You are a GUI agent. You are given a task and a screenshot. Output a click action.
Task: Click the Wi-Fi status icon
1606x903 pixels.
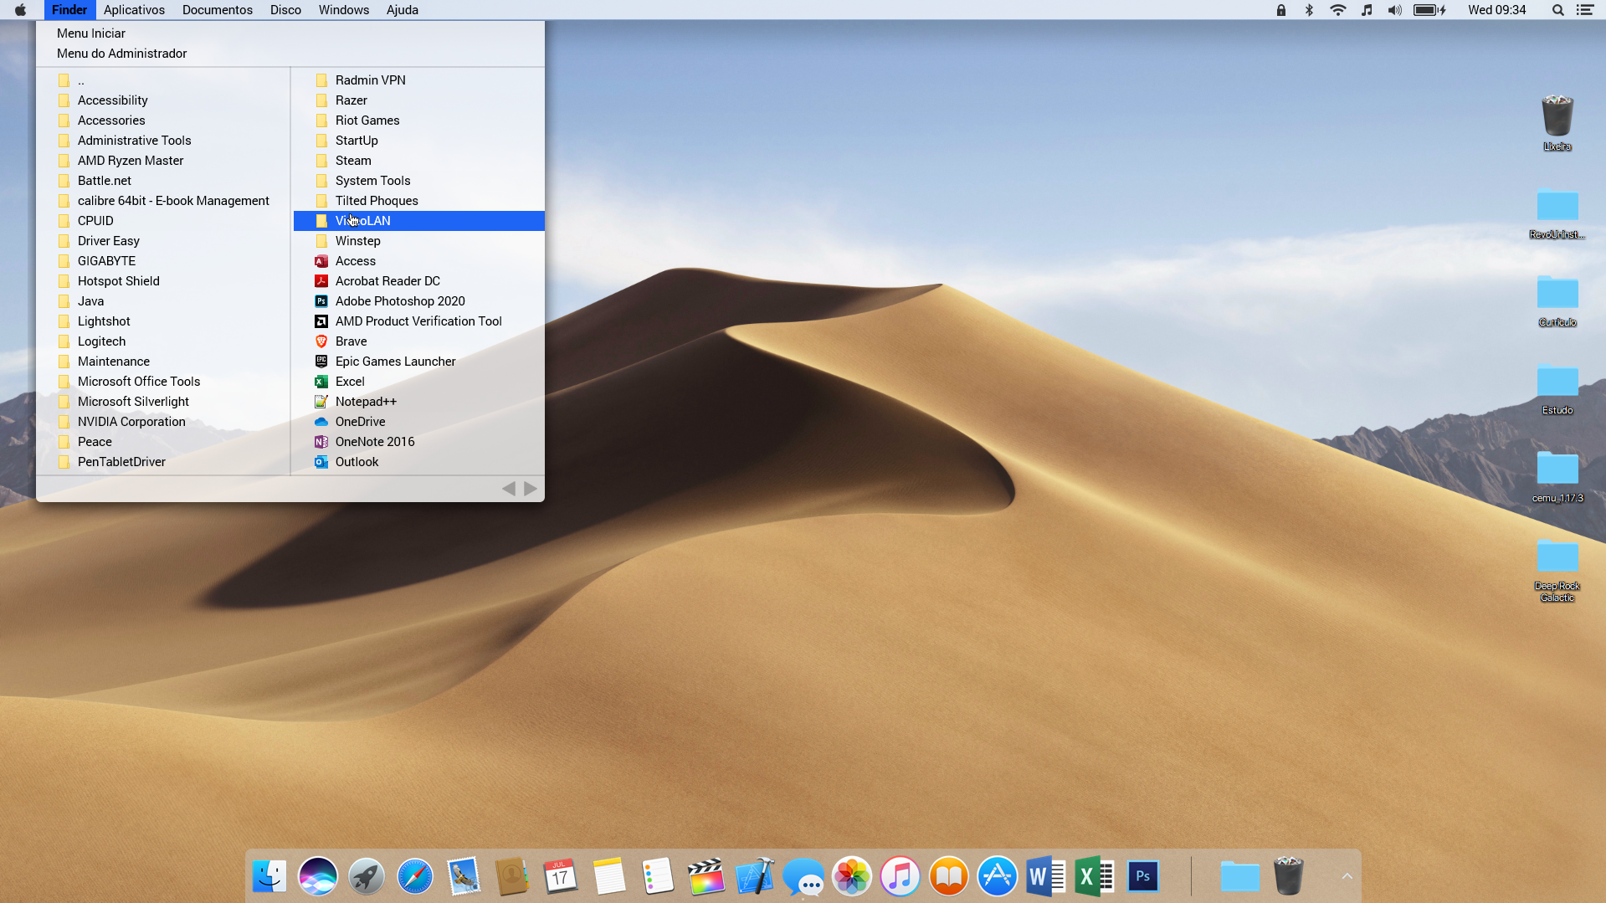tap(1337, 10)
